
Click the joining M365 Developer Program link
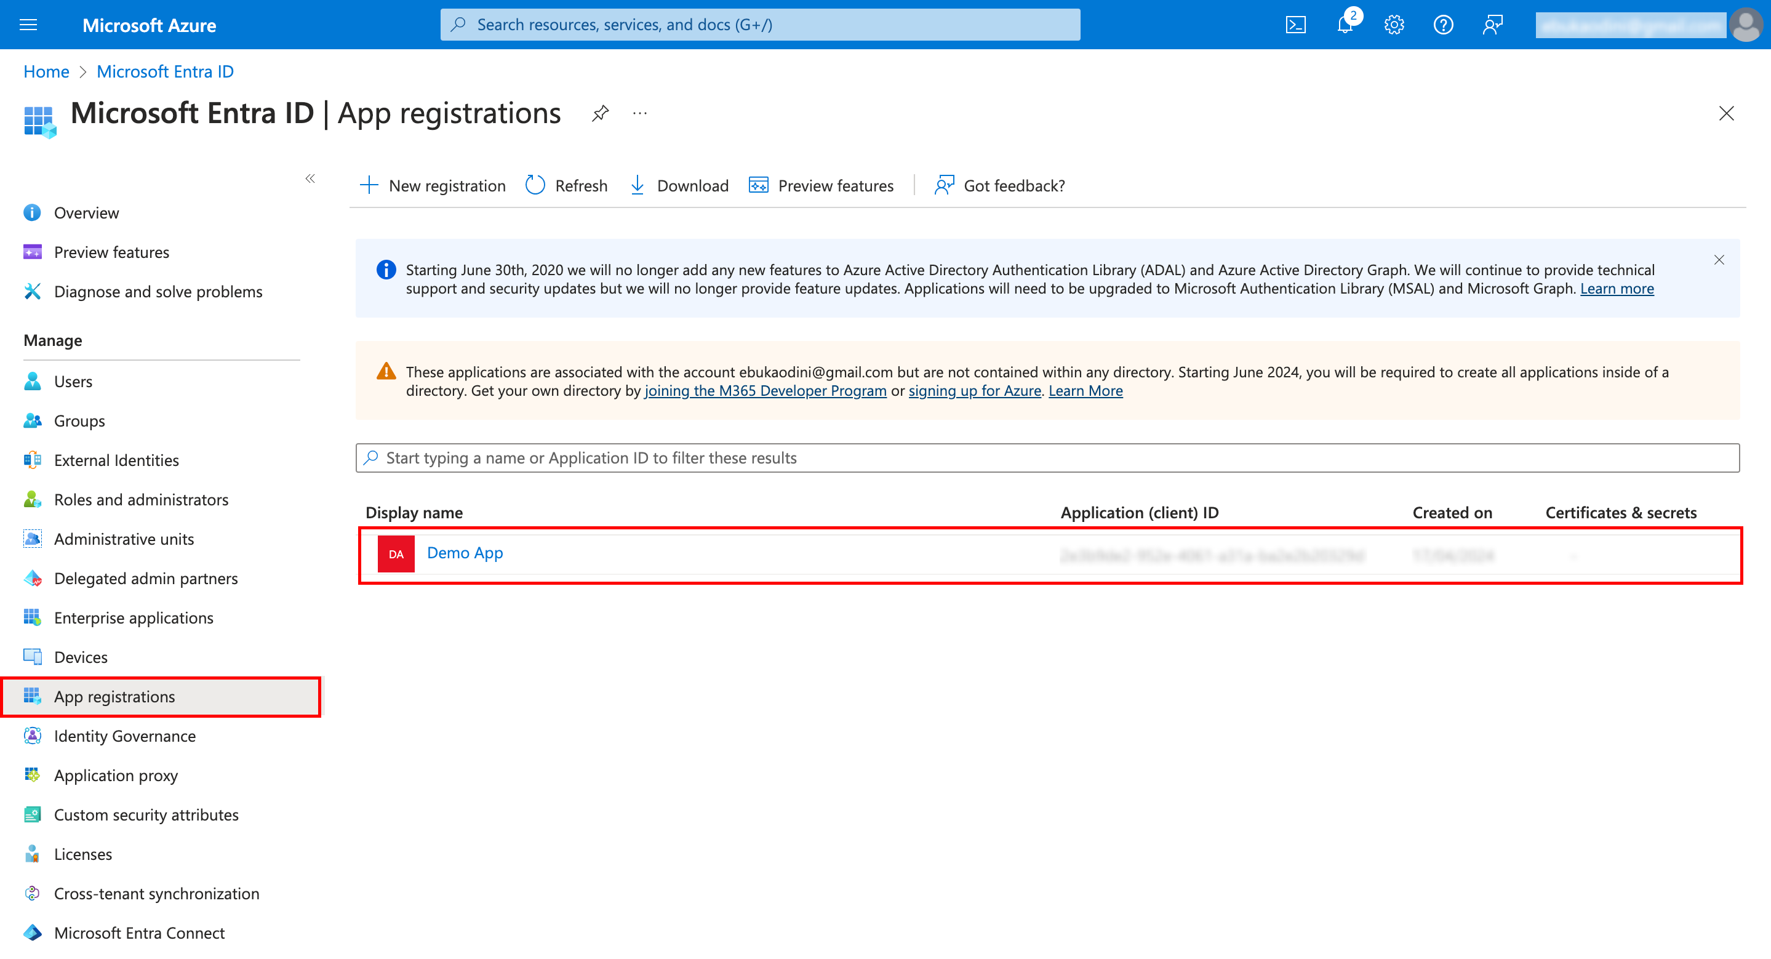[765, 390]
